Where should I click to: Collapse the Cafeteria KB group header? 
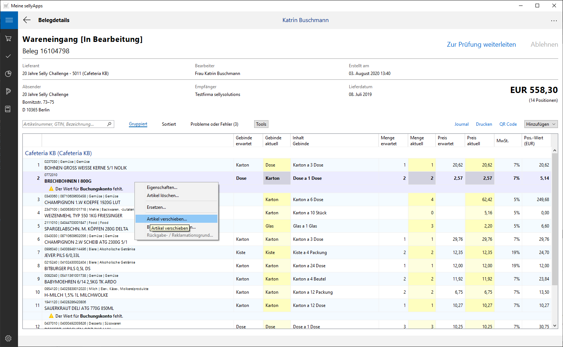click(58, 153)
